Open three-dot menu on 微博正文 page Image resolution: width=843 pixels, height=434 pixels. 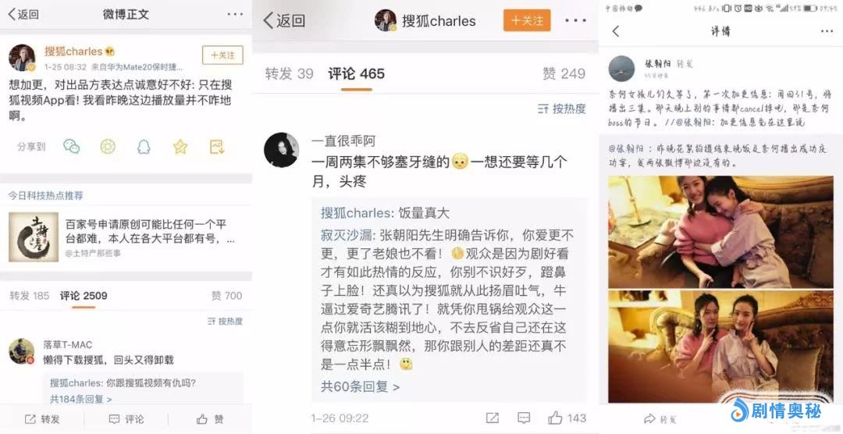point(235,14)
